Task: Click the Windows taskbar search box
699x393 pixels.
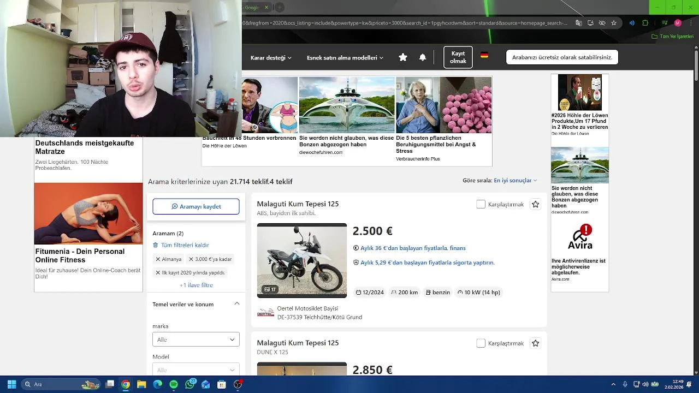Action: 60,384
